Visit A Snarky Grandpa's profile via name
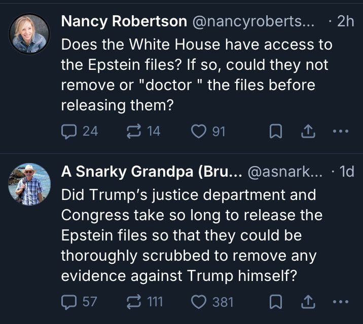Image resolution: width=363 pixels, height=324 pixels. coord(151,172)
